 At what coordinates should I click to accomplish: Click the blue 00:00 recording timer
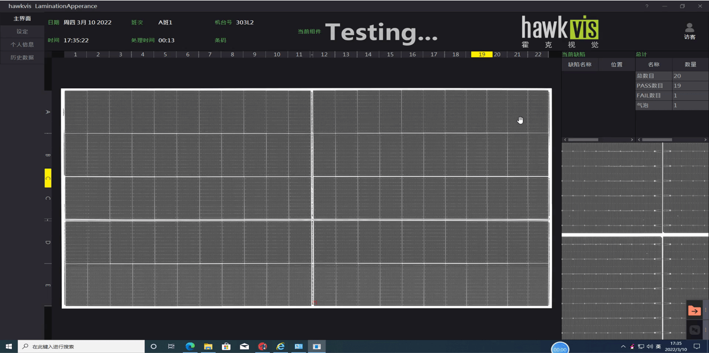(560, 348)
